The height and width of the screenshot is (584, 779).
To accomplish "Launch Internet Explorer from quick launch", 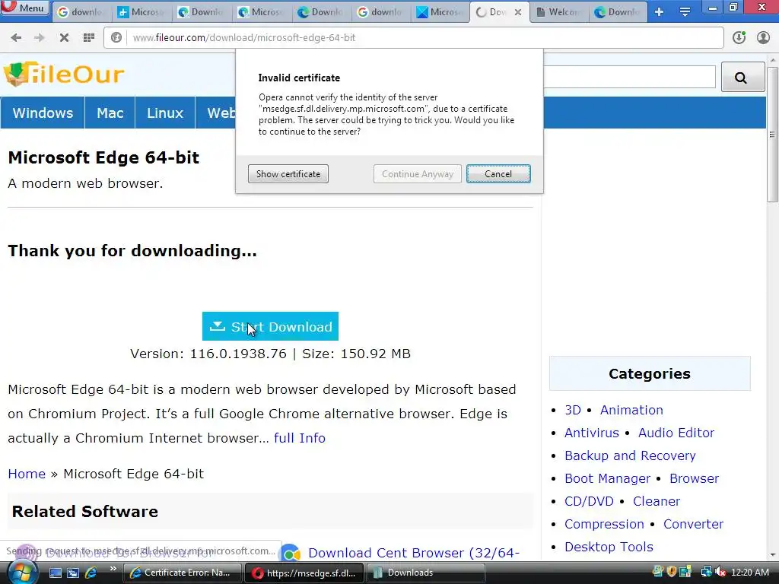I will 91,573.
